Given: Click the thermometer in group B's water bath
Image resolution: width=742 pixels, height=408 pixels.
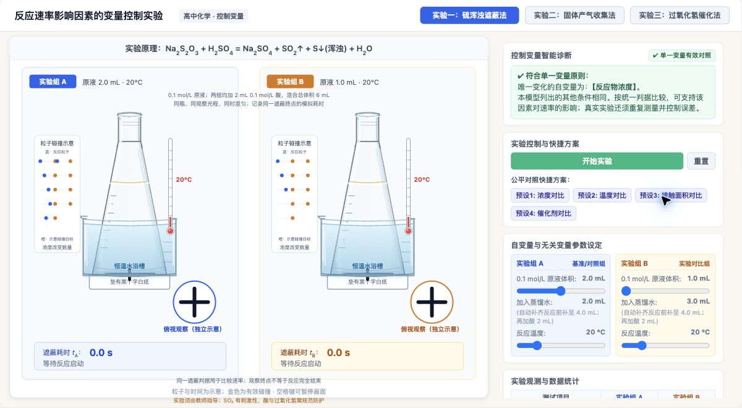Looking at the screenshot, I should click(x=408, y=186).
